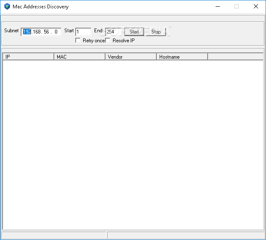Click the Mac Addresses Discovery app icon

click(x=7, y=6)
